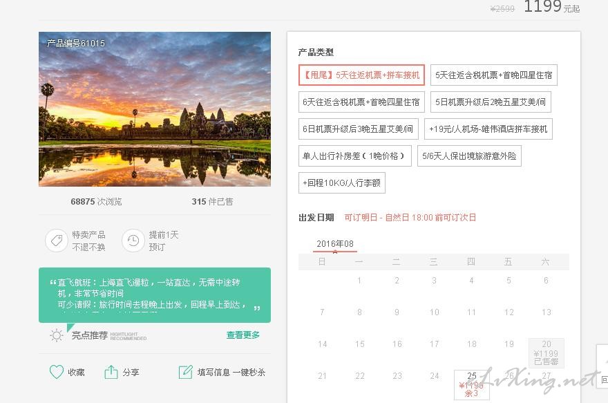Pick departure date 25 with 余3
Image resolution: width=608 pixels, height=403 pixels.
(x=472, y=384)
